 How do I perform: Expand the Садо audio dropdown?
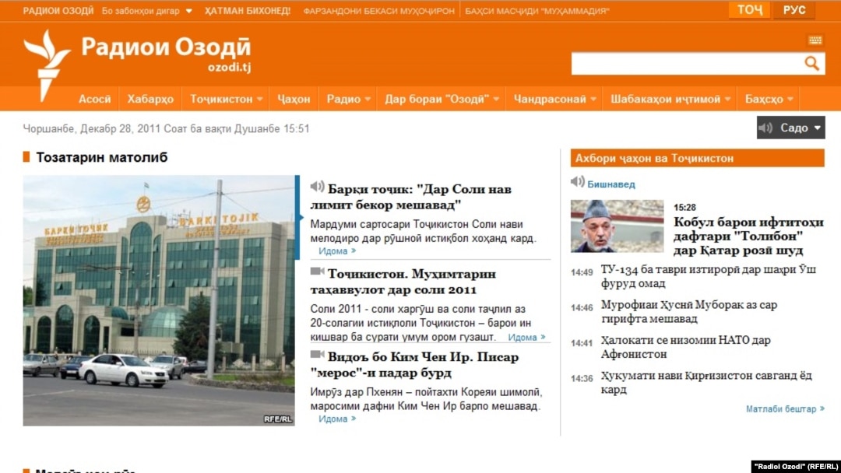818,128
